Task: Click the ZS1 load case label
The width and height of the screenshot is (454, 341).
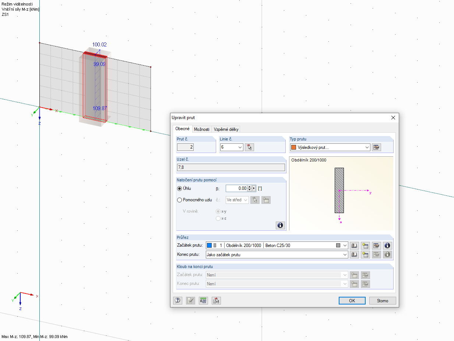Action: point(6,14)
